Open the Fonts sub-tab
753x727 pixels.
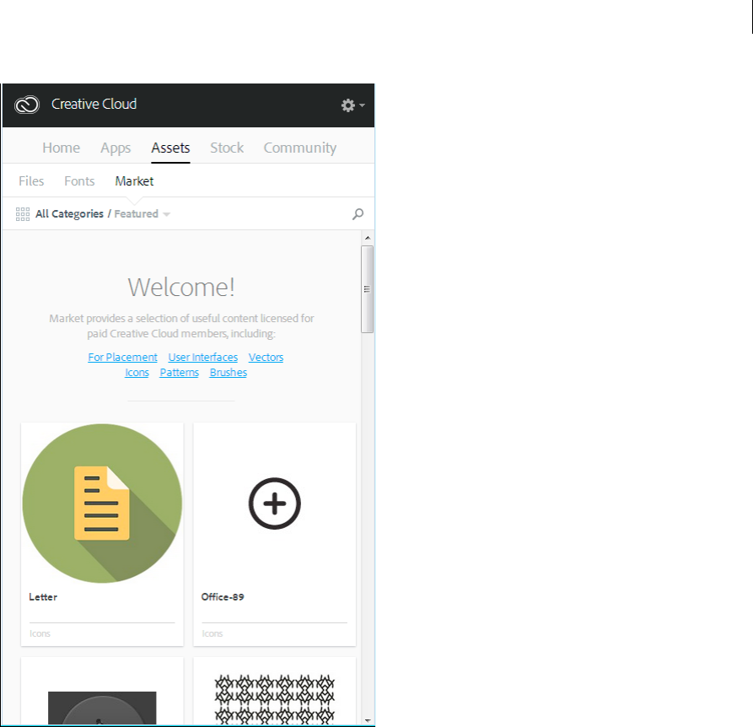[79, 181]
